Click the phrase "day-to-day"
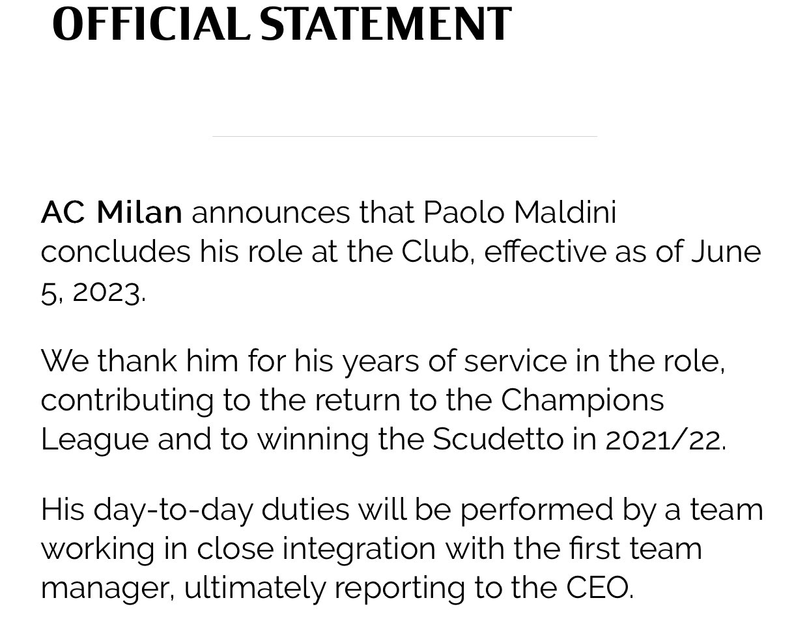The height and width of the screenshot is (626, 809). (x=173, y=509)
